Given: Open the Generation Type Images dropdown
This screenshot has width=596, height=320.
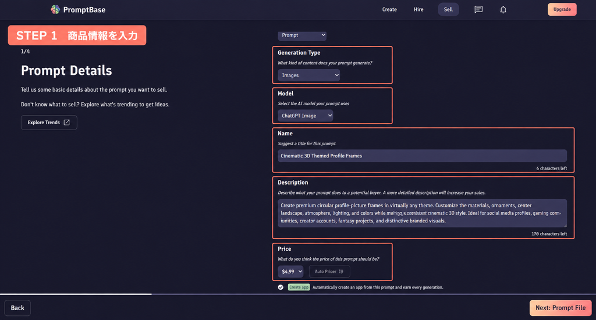Looking at the screenshot, I should [308, 75].
